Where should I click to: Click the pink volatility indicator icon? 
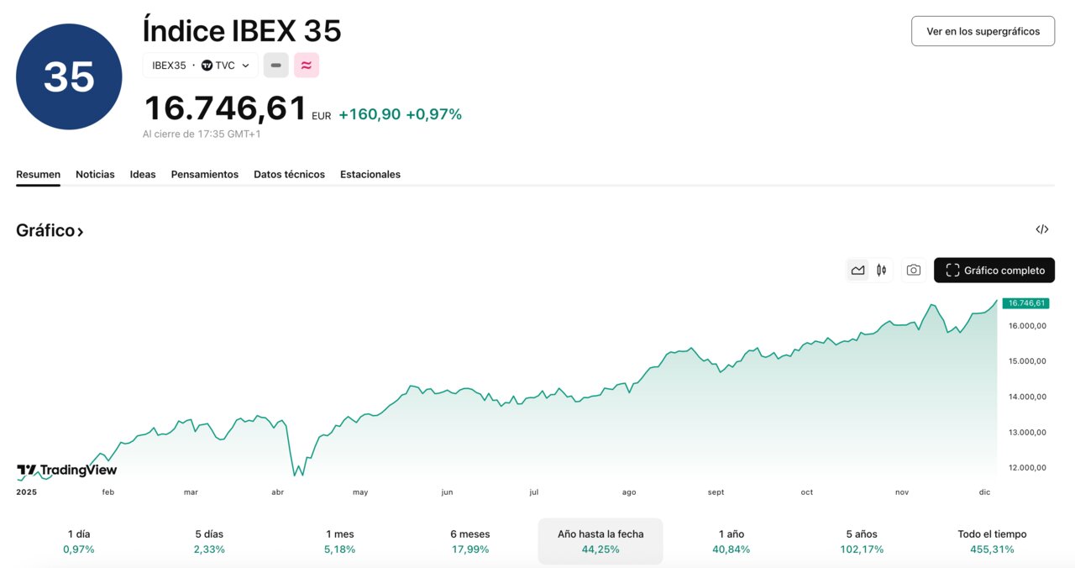coord(306,65)
